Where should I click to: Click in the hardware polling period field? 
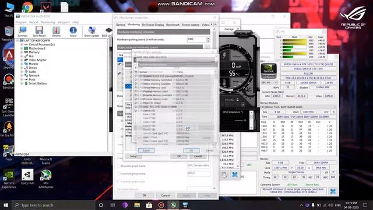196,40
